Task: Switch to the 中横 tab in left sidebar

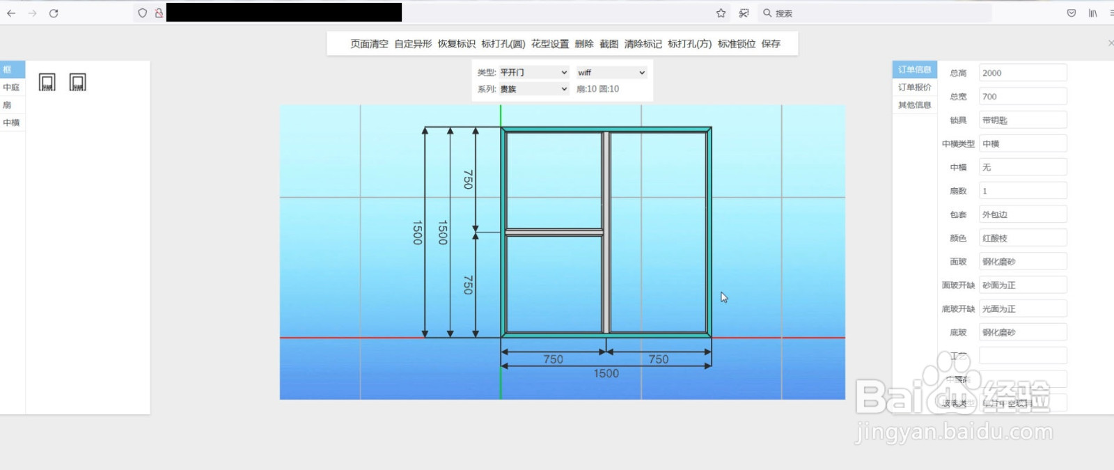Action: 12,123
